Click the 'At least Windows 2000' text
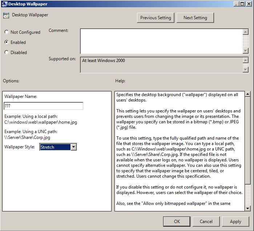The height and width of the screenshot is (231, 254). (103, 61)
